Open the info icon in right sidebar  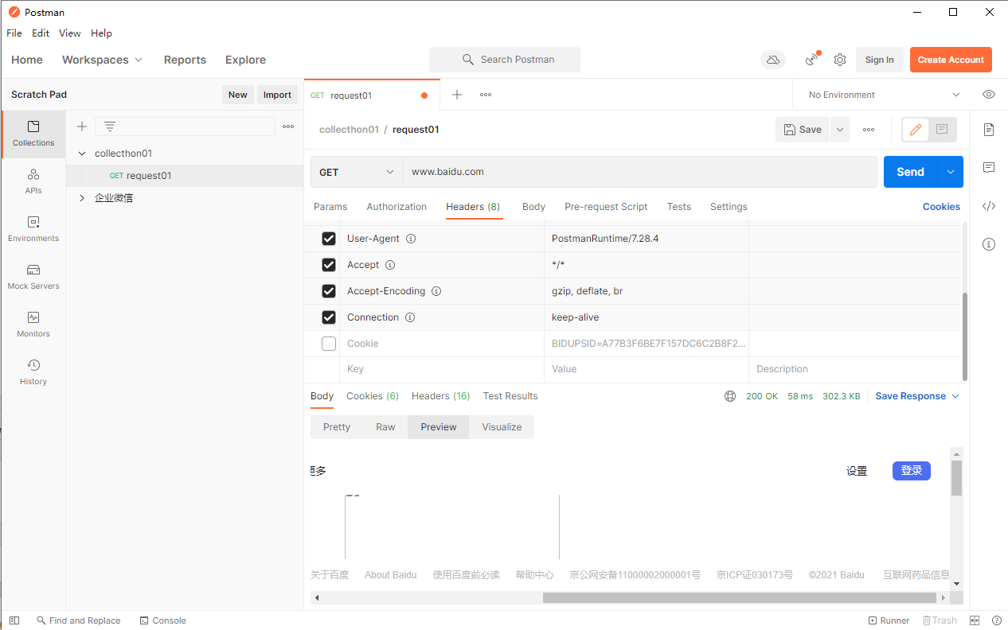point(989,244)
